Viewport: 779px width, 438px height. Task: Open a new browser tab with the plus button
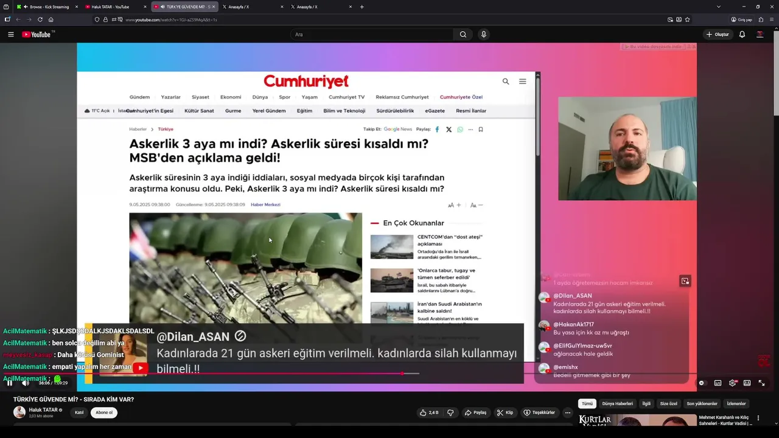pos(362,7)
